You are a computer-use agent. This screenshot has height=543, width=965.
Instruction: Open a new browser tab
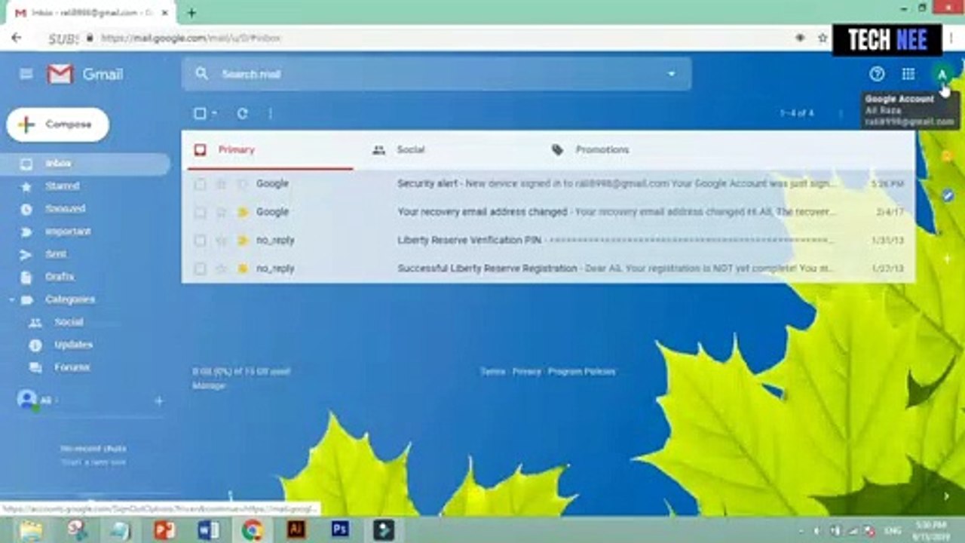(191, 13)
